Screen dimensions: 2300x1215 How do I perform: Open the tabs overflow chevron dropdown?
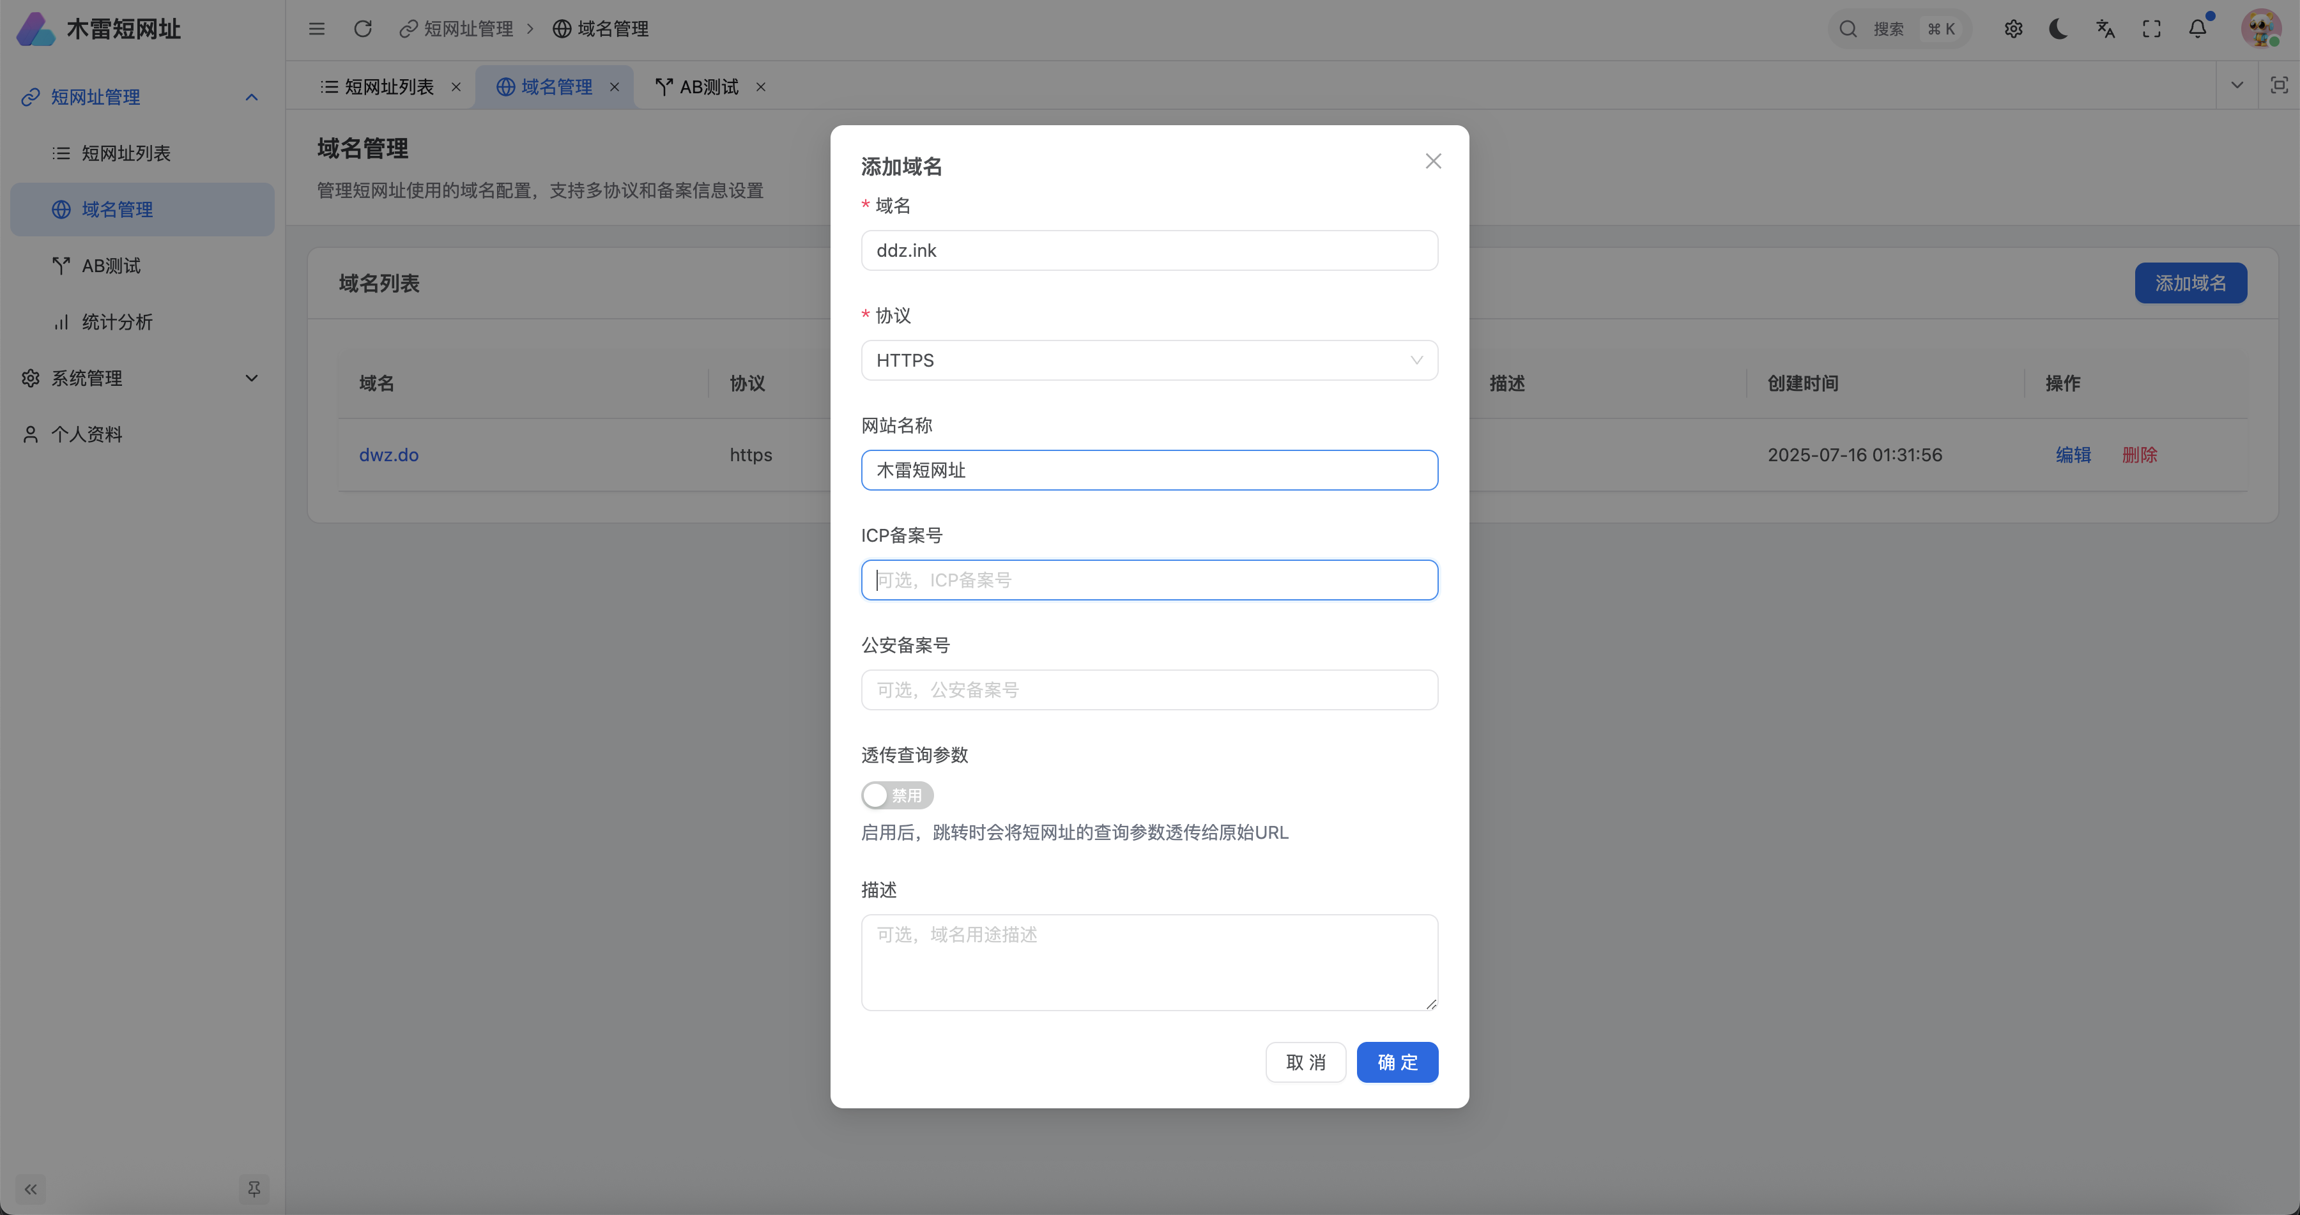[x=2237, y=86]
